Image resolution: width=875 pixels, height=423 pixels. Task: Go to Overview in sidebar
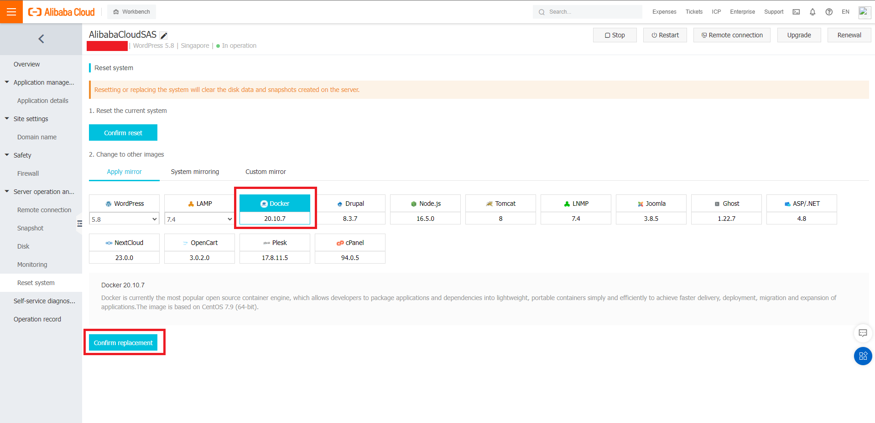click(41, 64)
